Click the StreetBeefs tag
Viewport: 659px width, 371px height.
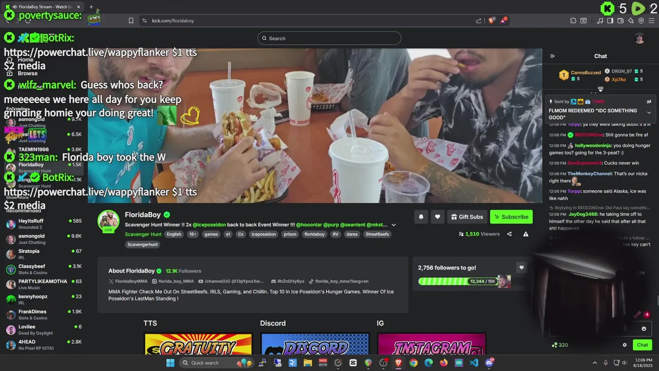point(378,234)
